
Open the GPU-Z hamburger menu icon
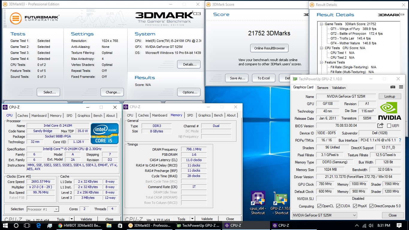(401, 87)
